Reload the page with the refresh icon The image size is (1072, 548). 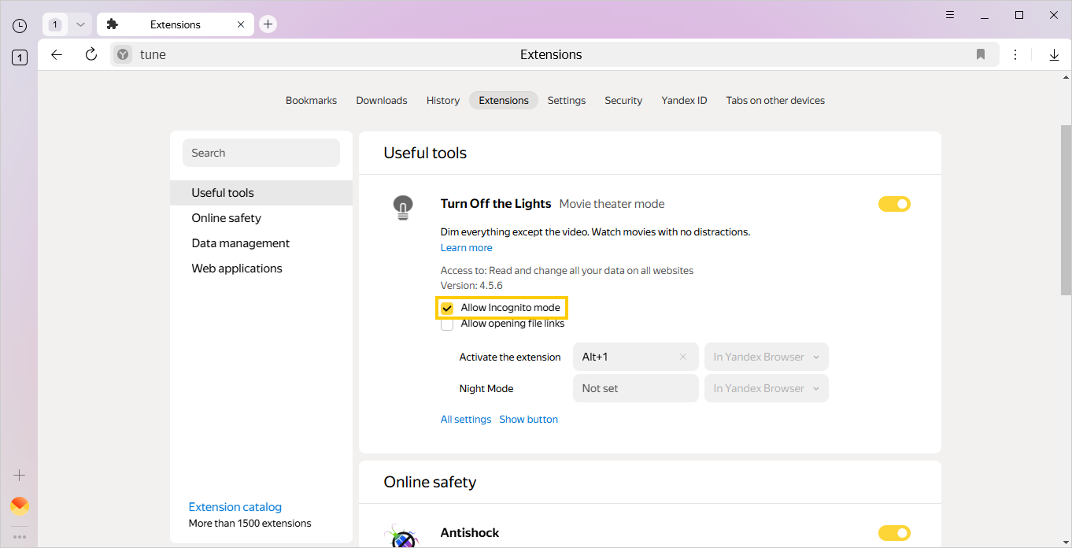(x=91, y=54)
